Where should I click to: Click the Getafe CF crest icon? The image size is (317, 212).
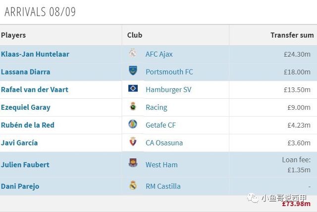click(x=133, y=124)
